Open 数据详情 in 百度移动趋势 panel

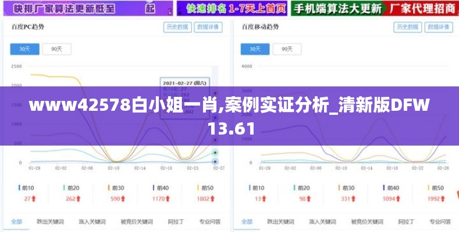tap(438, 27)
